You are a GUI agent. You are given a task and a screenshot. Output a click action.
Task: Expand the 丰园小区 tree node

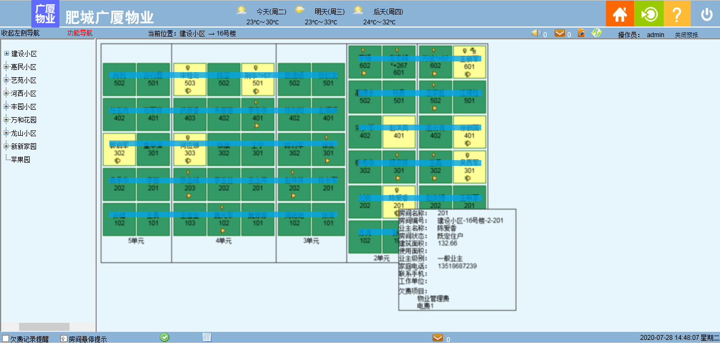[x=6, y=107]
